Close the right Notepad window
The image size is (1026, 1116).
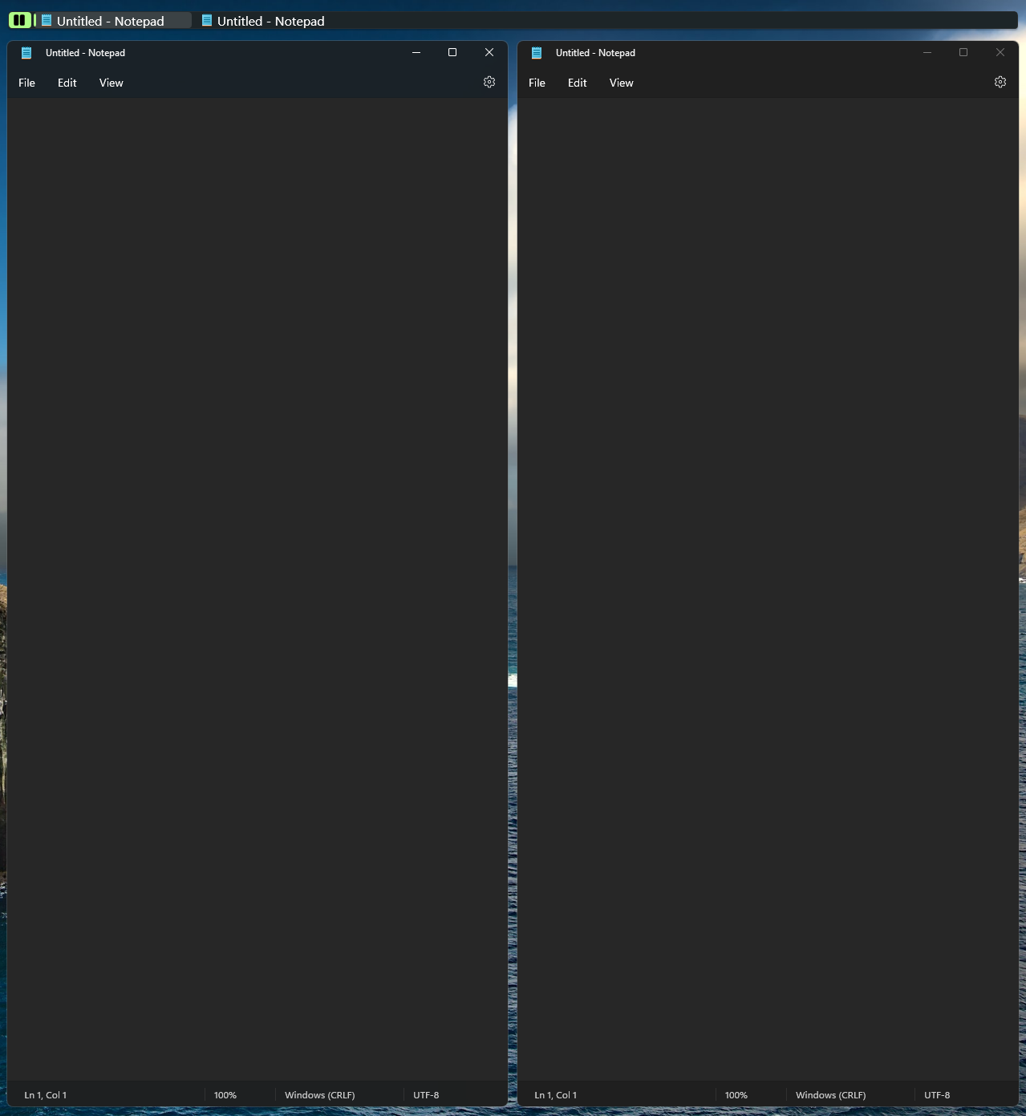[x=1000, y=52]
